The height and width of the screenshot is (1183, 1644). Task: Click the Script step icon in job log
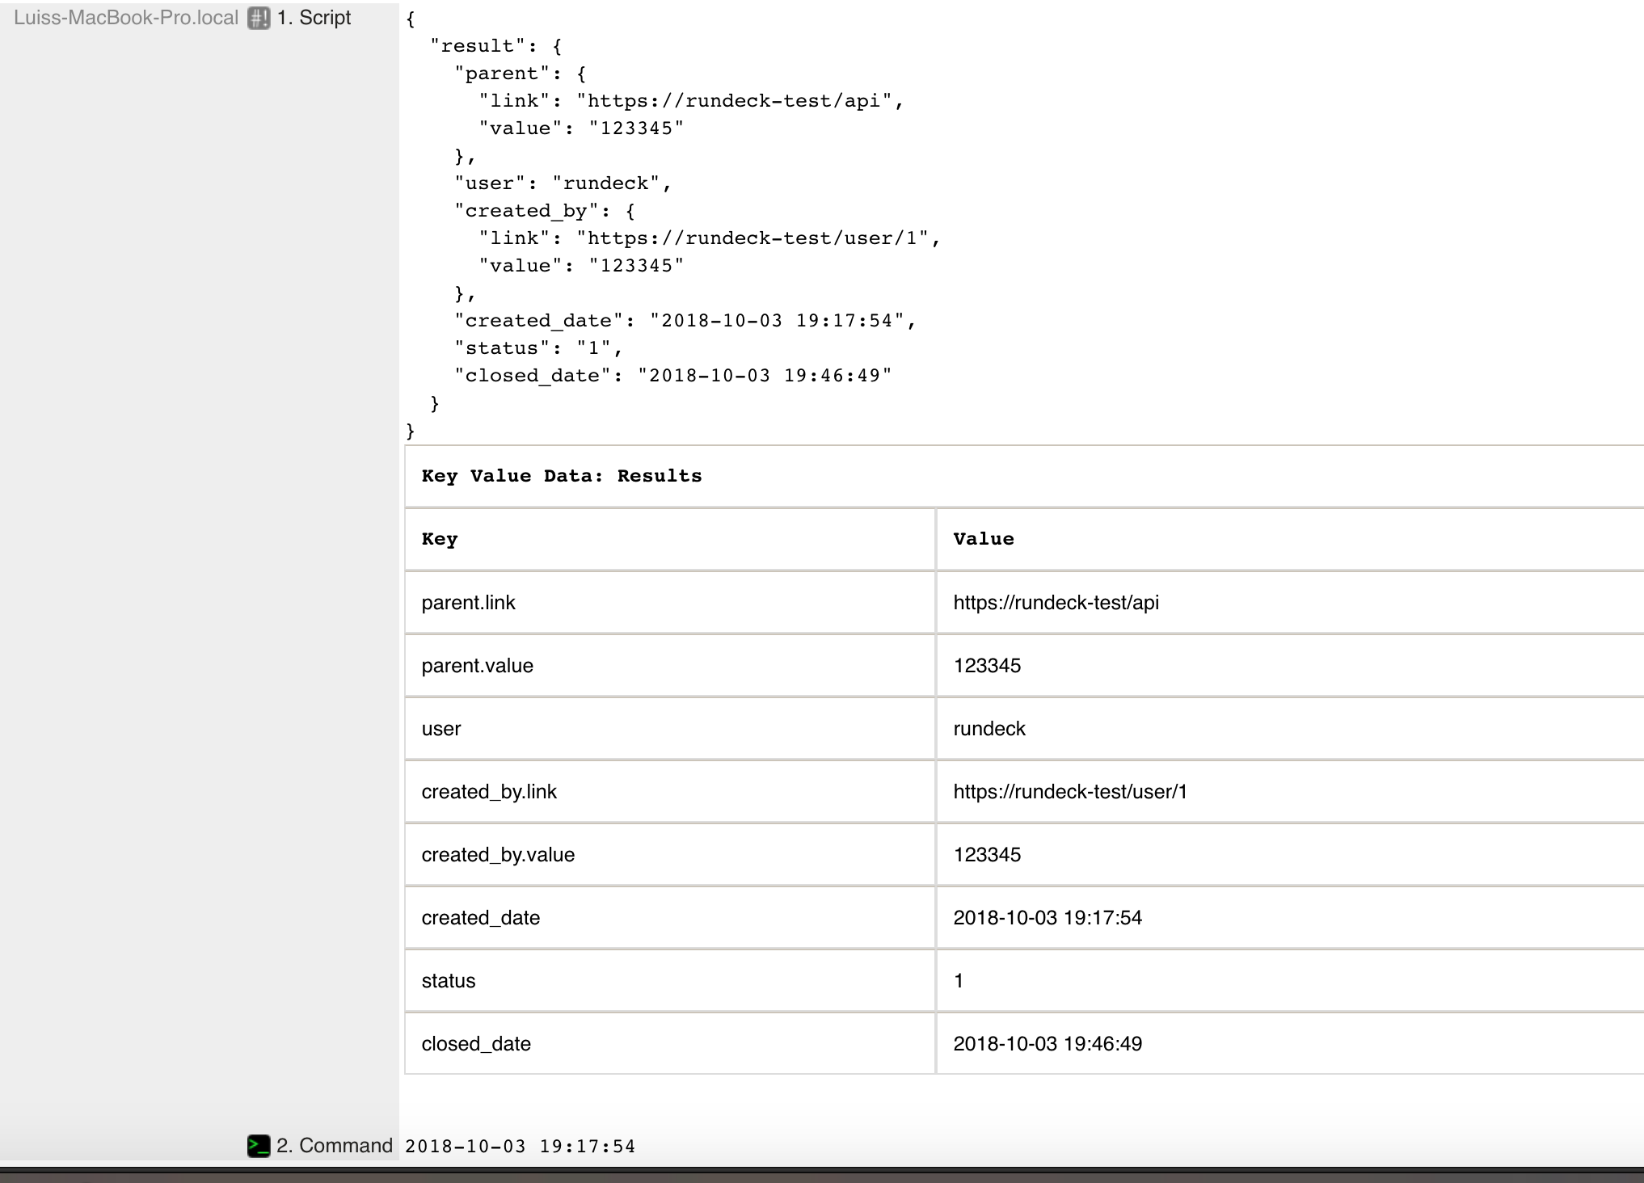tap(255, 17)
